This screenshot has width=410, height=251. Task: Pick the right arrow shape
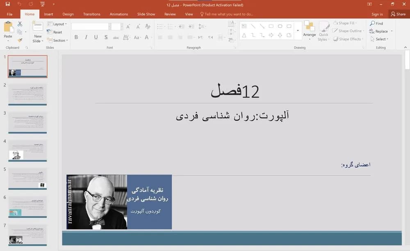pyautogui.click(x=271, y=35)
